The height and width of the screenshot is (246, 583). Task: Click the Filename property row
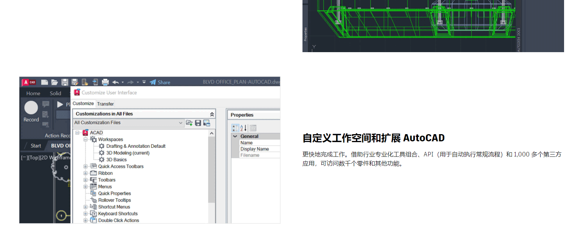click(256, 155)
